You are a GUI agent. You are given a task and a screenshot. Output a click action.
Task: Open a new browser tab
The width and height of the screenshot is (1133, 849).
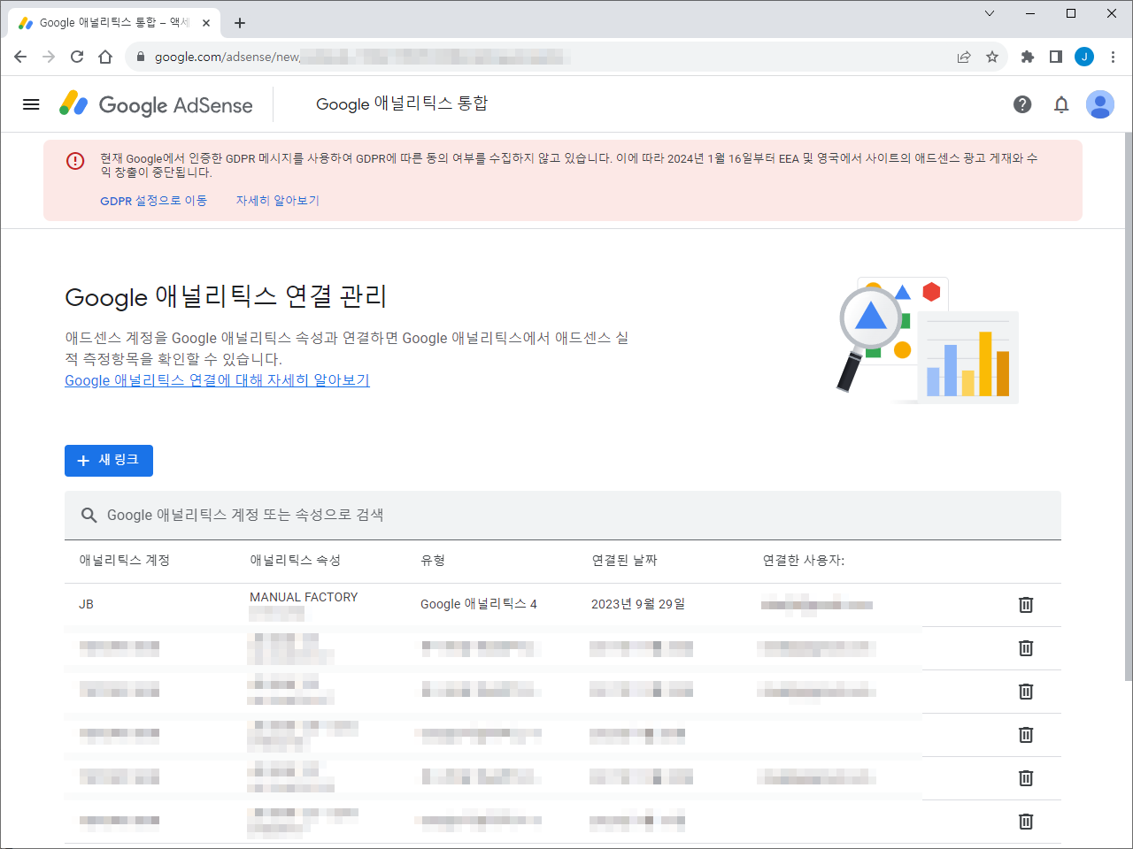pos(240,23)
